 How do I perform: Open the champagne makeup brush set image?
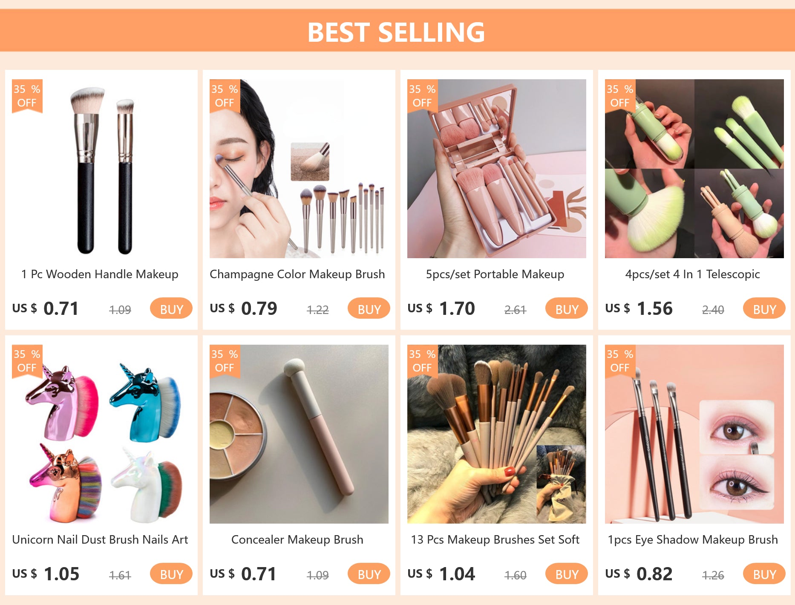click(299, 169)
